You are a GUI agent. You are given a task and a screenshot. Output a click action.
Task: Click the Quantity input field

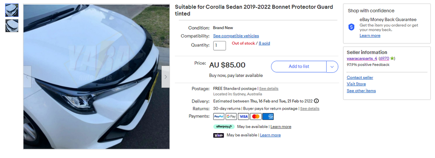point(220,46)
